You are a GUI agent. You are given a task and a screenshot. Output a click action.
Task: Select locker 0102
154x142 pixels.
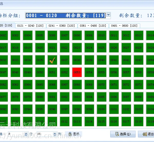(126, 109)
